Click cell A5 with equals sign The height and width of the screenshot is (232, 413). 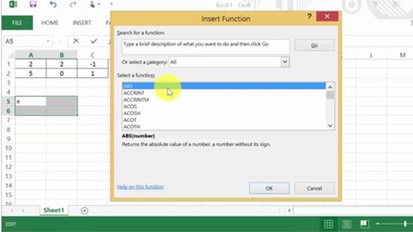(x=31, y=102)
